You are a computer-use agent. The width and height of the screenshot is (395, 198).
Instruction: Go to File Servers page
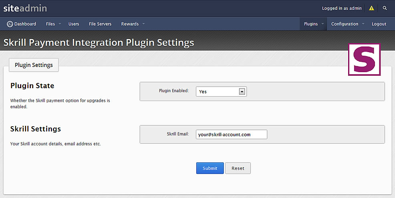point(100,24)
